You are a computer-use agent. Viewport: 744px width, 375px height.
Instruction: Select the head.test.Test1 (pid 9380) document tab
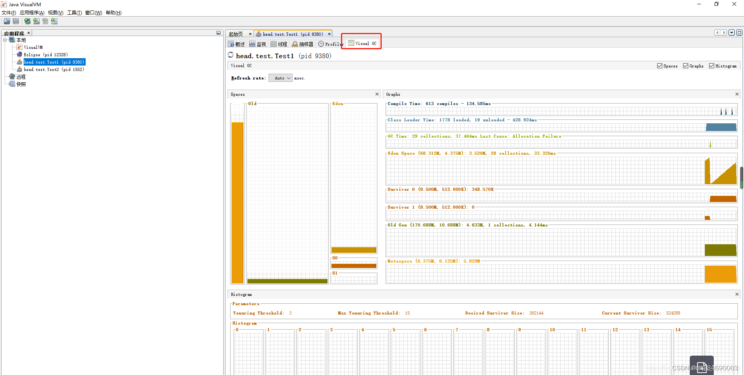coord(293,34)
